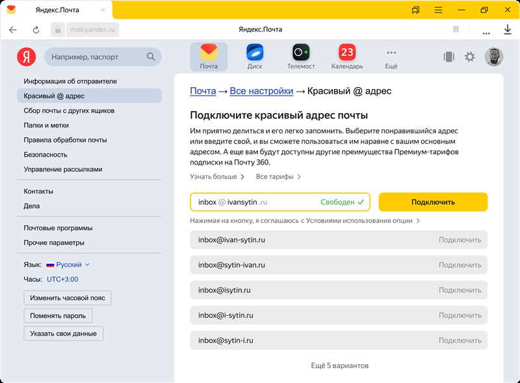Click the inbox @ ivansytin address field
Viewport: 520px width, 383px height.
(x=280, y=202)
